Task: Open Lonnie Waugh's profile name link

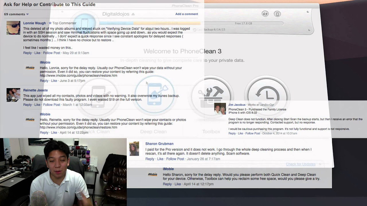Action: 34,23
